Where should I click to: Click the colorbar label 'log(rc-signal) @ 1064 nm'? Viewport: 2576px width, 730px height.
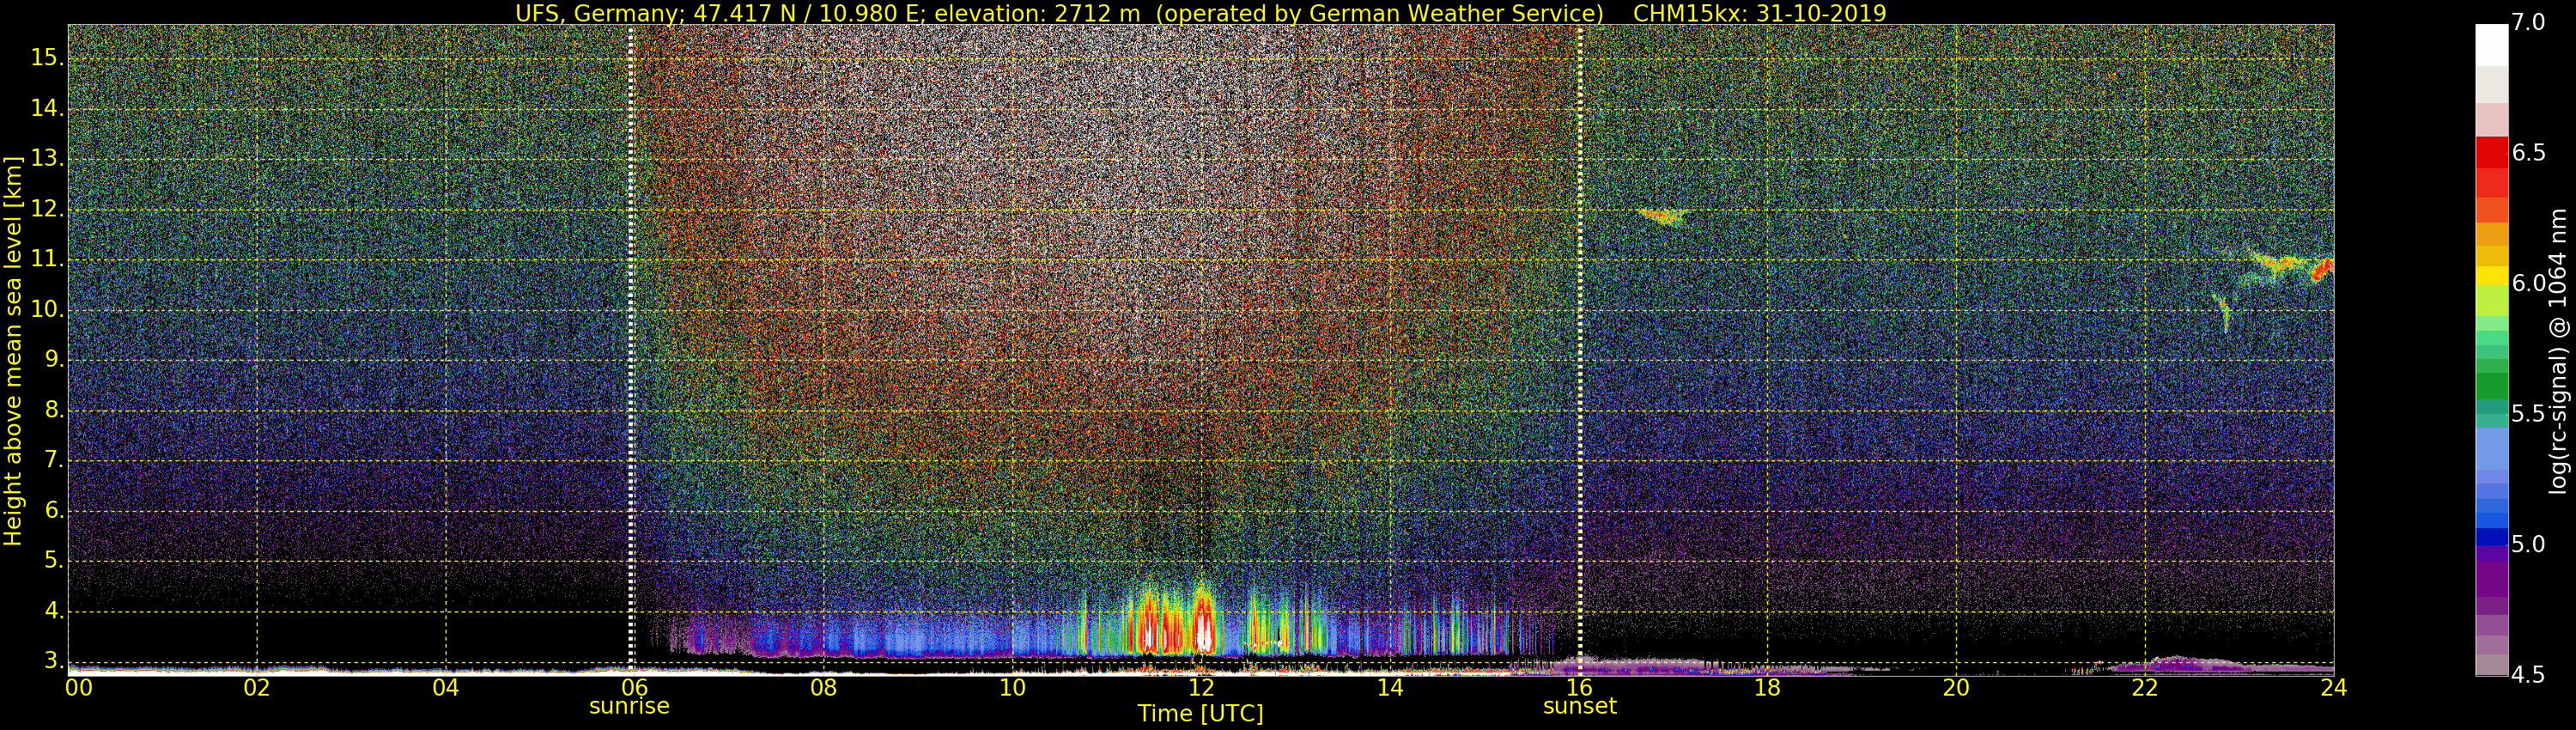pos(2558,350)
